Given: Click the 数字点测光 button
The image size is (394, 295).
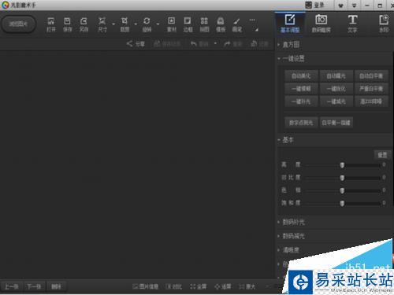Looking at the screenshot, I should click(301, 123).
